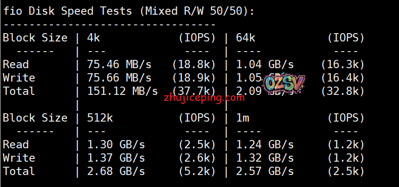
Task: Select the 2.57 GB/s total speed
Action: 265,171
